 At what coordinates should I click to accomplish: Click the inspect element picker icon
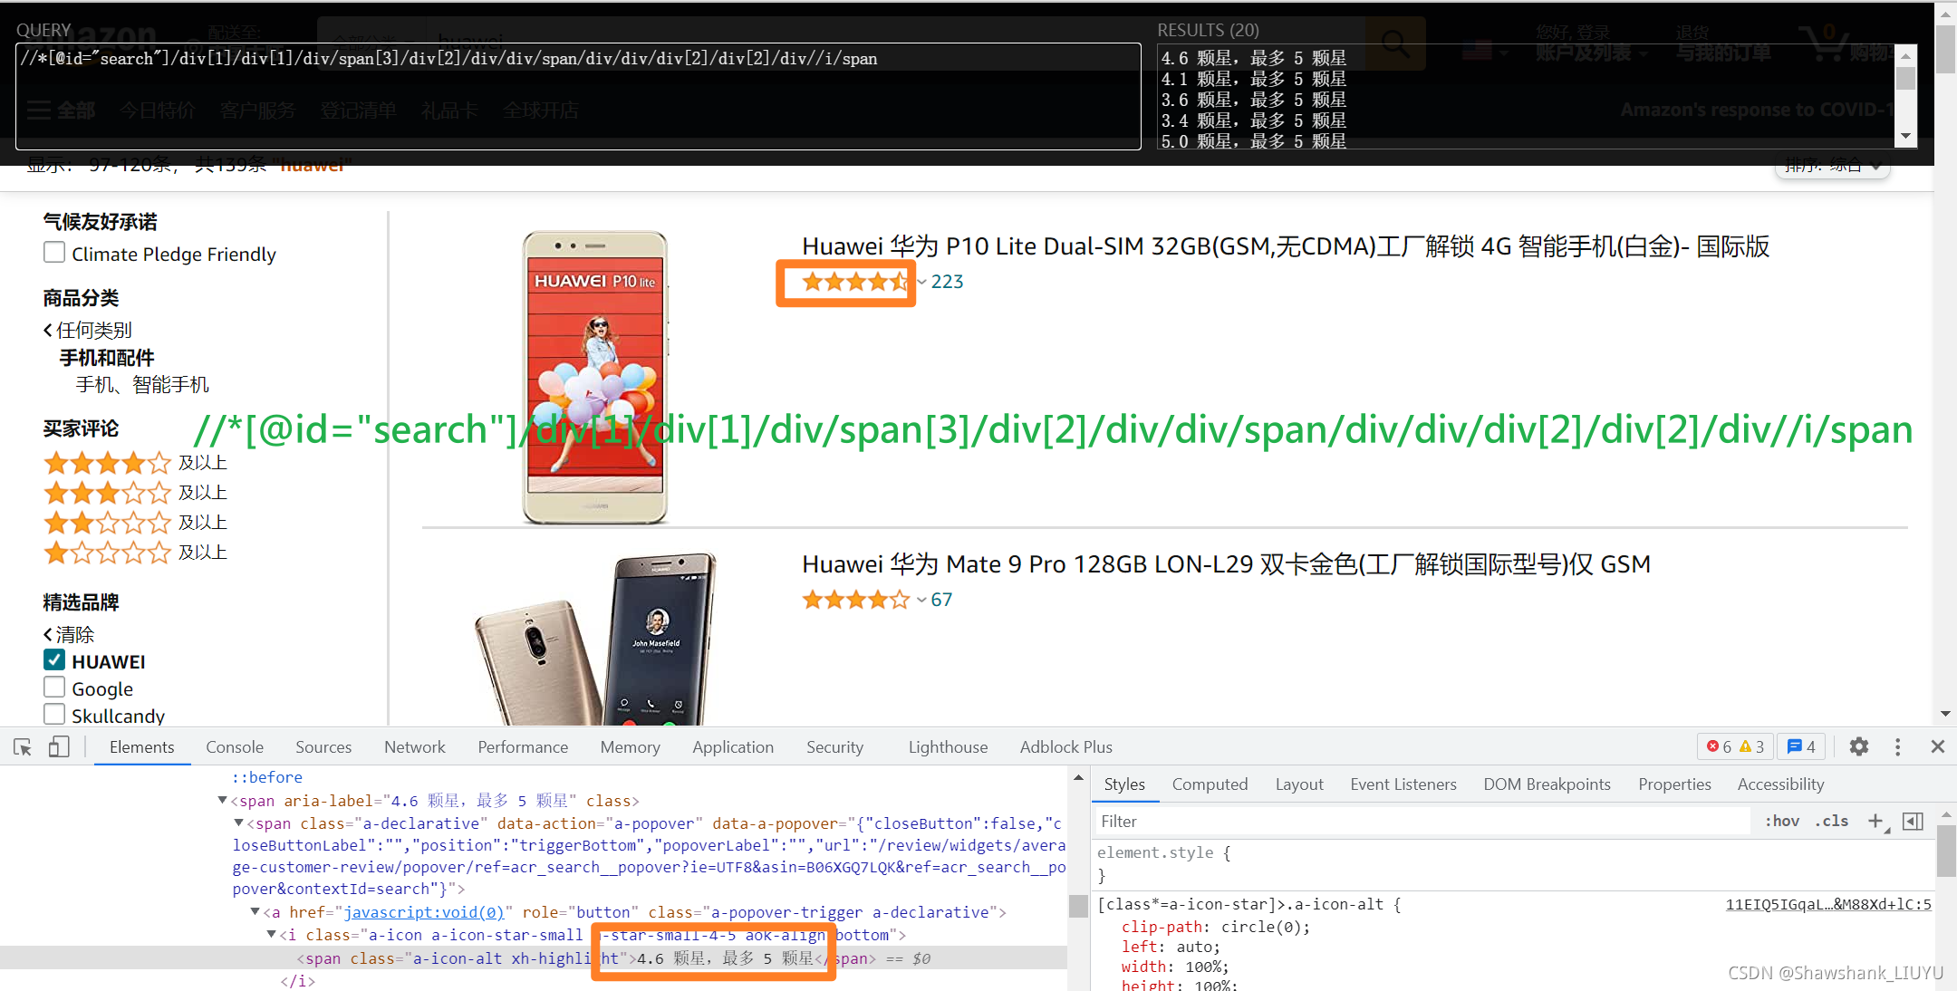click(x=23, y=747)
